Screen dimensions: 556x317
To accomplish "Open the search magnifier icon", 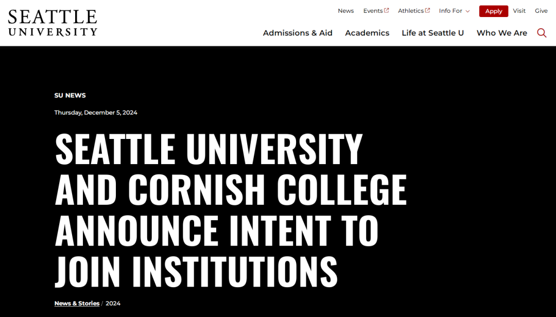I will pos(542,33).
